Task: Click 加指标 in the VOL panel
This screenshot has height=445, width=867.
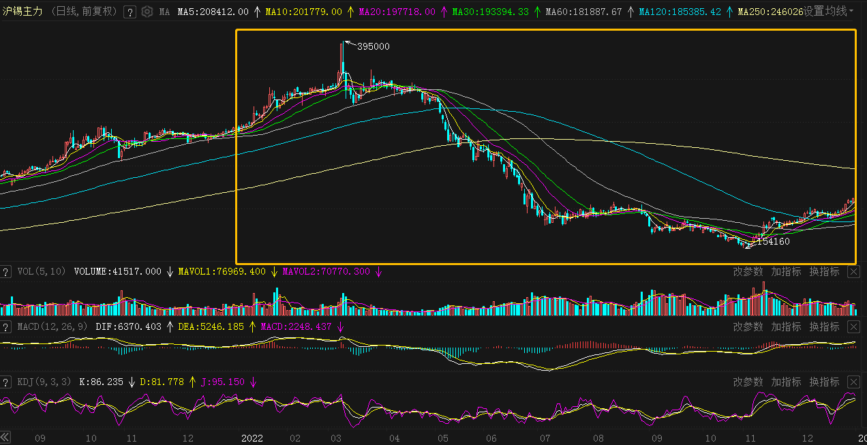Action: 786,272
